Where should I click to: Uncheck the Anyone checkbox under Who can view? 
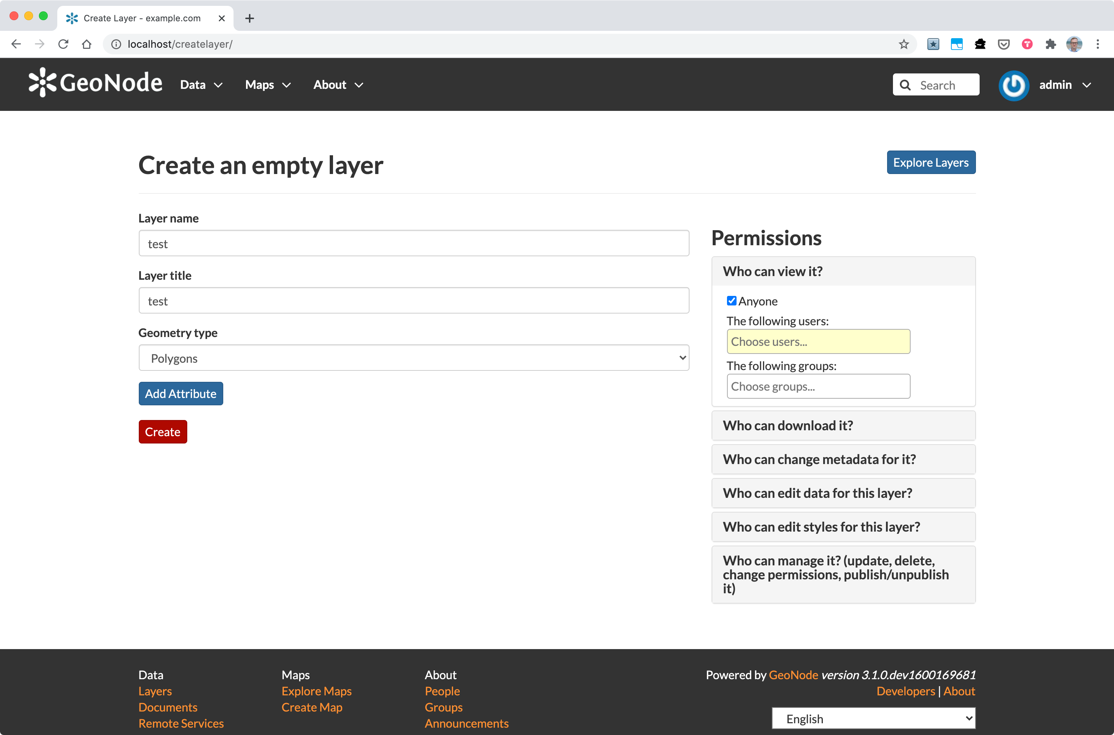pyautogui.click(x=731, y=300)
